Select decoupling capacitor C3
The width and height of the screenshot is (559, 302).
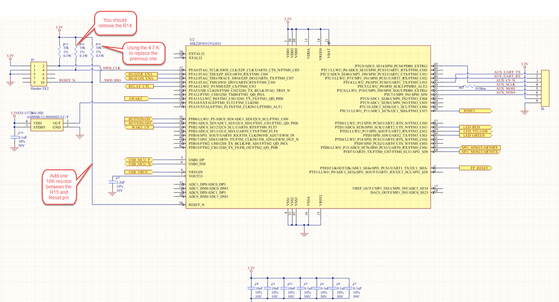click(267, 288)
